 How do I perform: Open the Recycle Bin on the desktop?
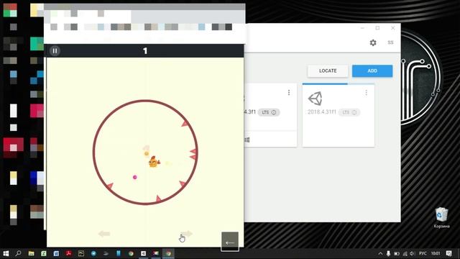(441, 217)
